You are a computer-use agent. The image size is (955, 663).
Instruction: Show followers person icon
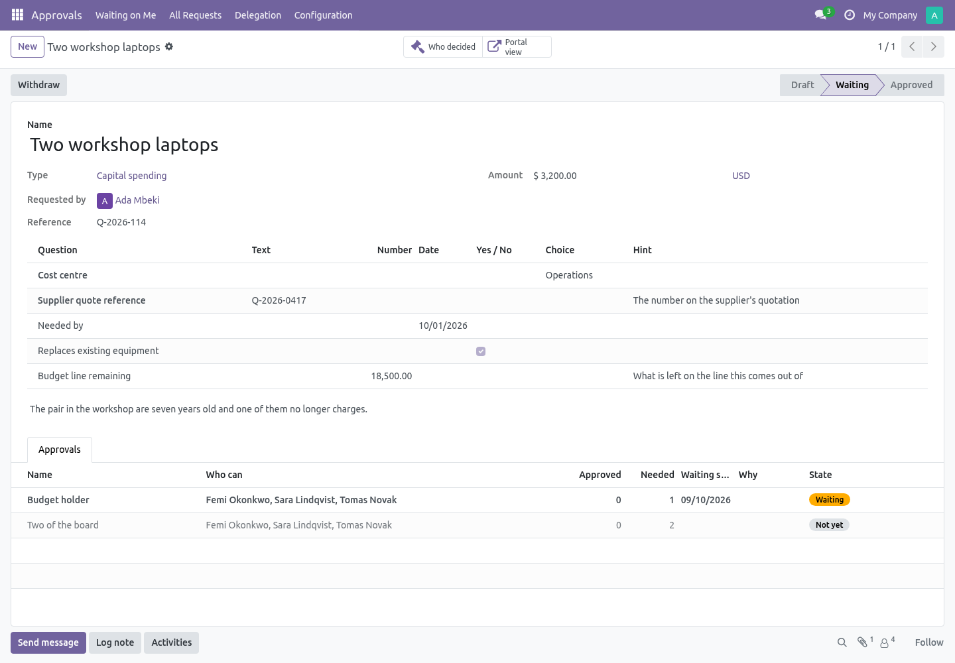pyautogui.click(x=885, y=642)
